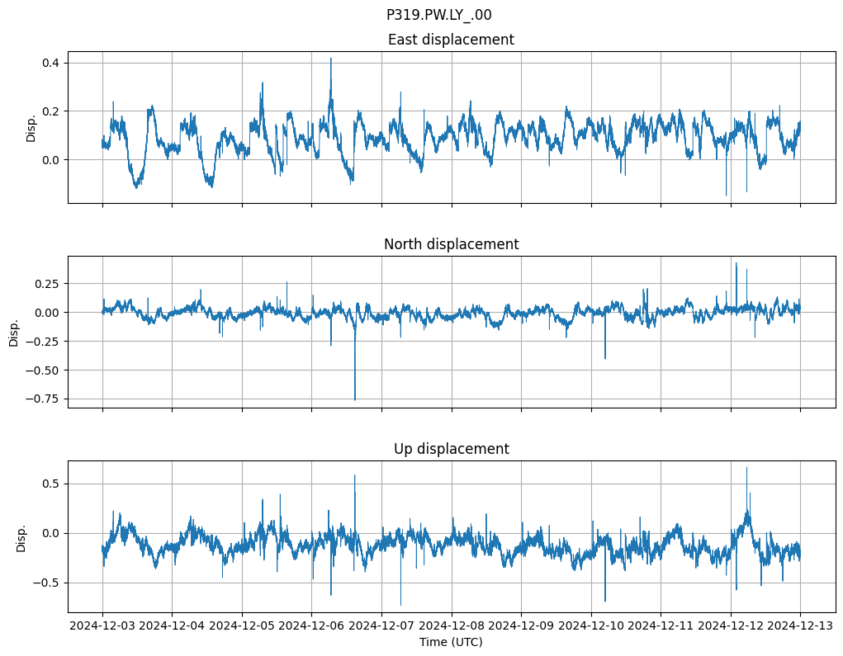Screen dimensions: 843x656
Task: Select the 2024-12-03 date tick label
Action: (x=102, y=626)
